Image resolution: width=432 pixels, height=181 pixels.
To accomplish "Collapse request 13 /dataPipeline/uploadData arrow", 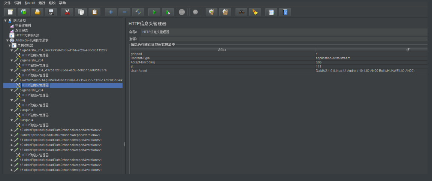I will 12,150.
